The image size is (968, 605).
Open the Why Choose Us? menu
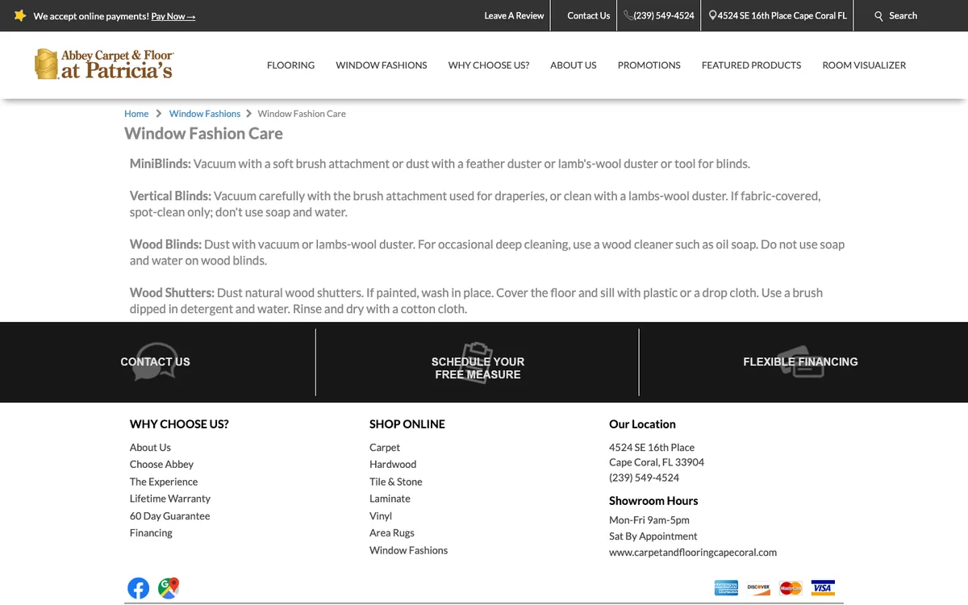tap(489, 65)
